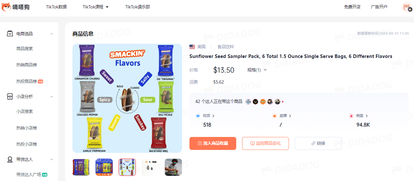Screen dimensions: 414x181
Task: Click the pink sales icon beside 销量
Action: point(351,116)
